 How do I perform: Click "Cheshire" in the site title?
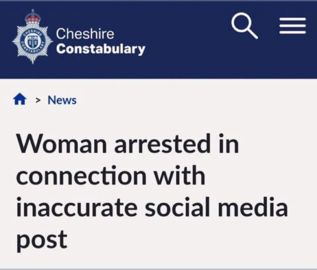click(x=85, y=34)
